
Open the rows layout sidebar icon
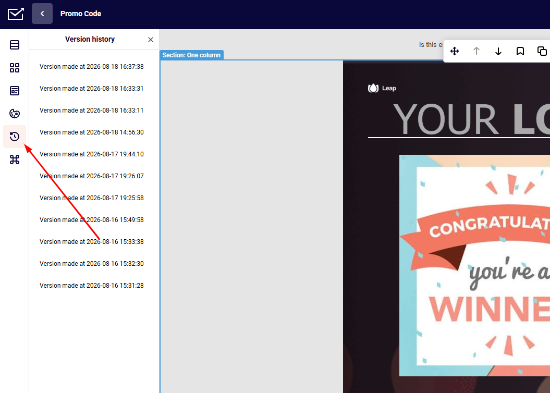pos(15,45)
